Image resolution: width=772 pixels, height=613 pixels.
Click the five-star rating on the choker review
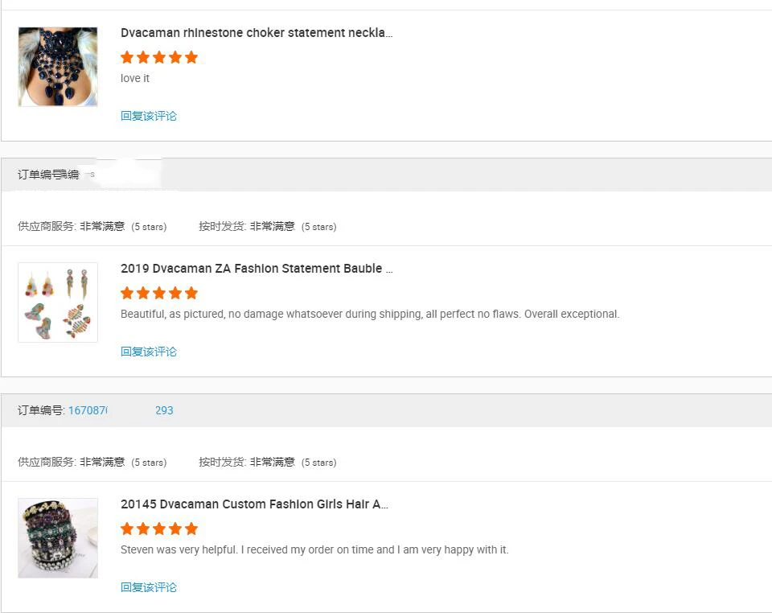point(159,57)
